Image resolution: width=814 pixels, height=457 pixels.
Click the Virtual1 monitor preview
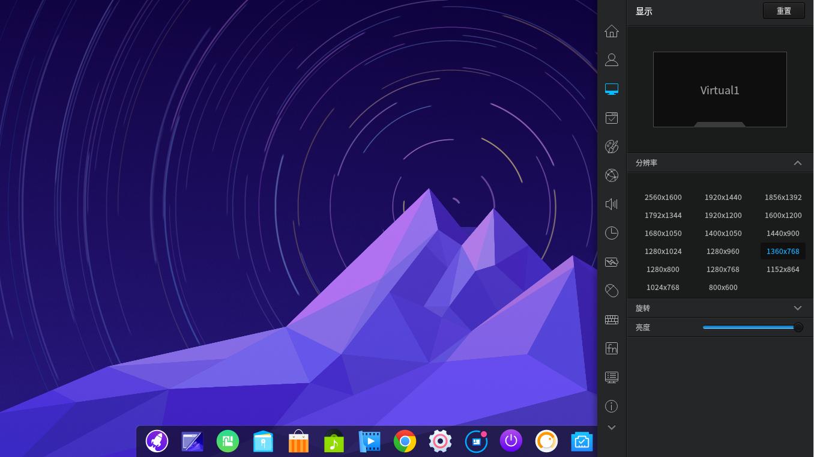click(x=720, y=89)
